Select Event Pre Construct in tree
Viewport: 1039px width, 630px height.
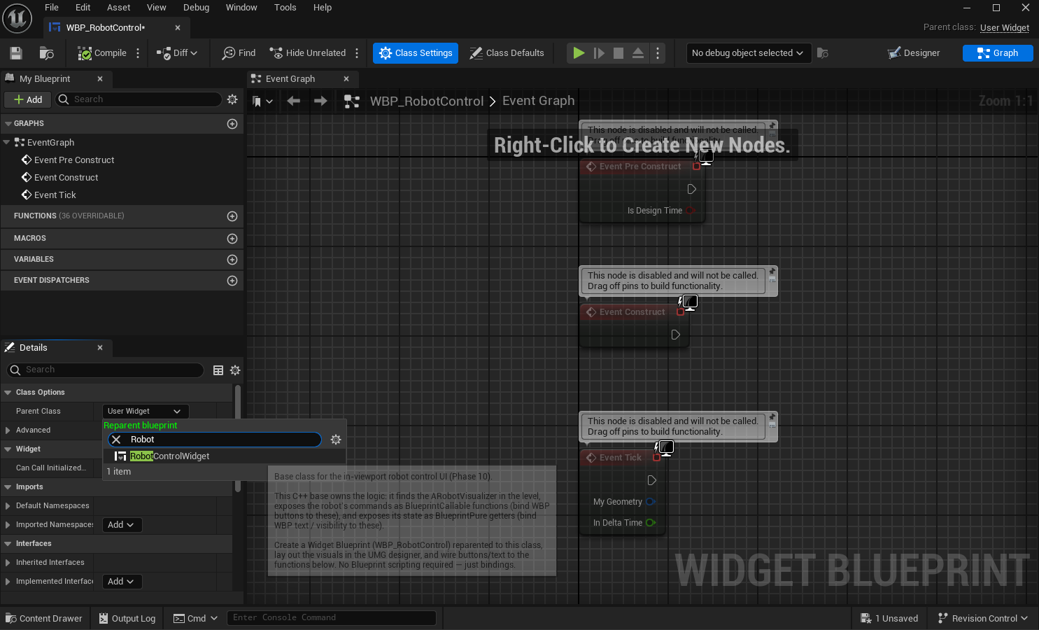(74, 160)
